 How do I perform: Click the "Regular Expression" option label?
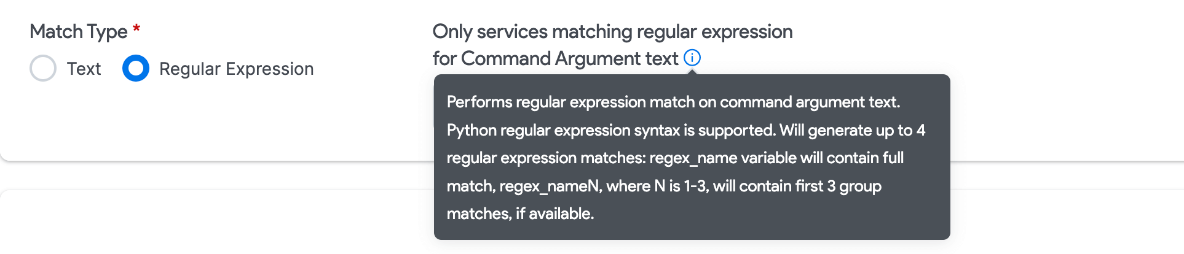pyautogui.click(x=236, y=69)
